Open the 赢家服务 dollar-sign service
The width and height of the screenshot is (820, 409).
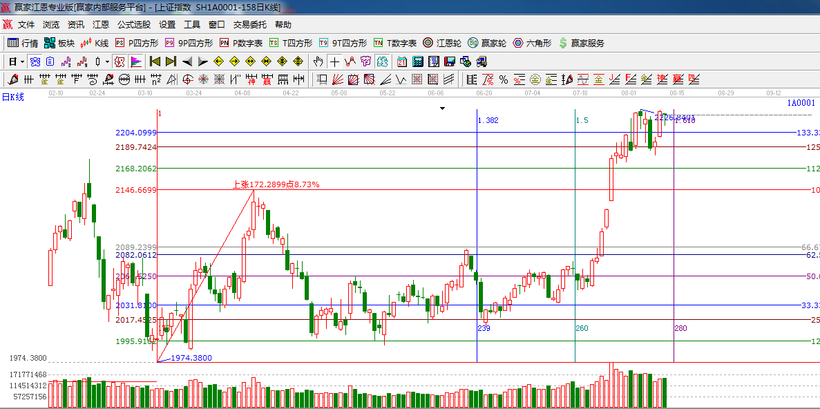(580, 43)
